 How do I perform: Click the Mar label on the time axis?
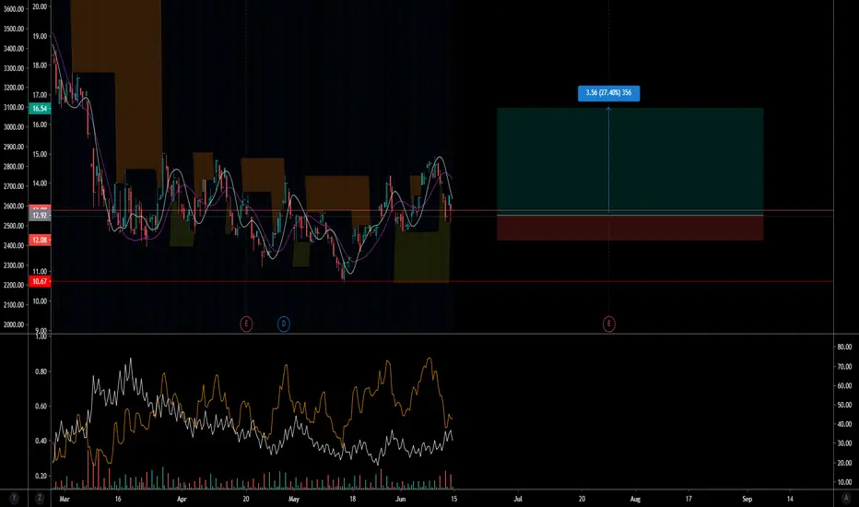click(x=65, y=499)
